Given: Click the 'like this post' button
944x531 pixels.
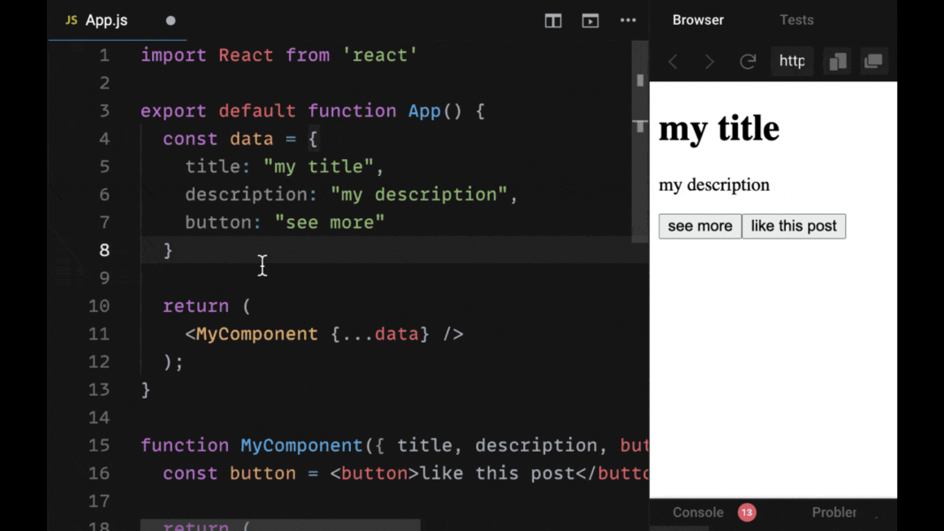Looking at the screenshot, I should pos(794,226).
